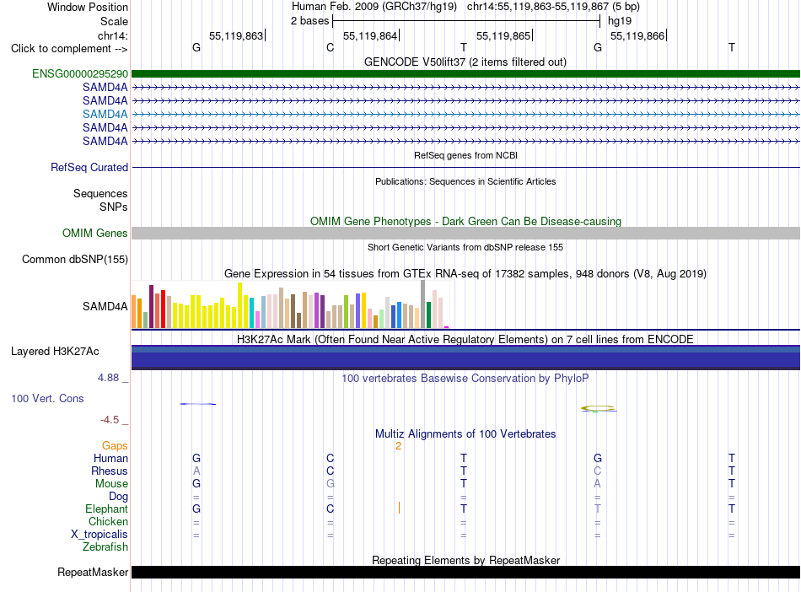Screen dimensions: 801x592
Task: Select the Common dbSNP(155) track label
Action: click(x=75, y=259)
